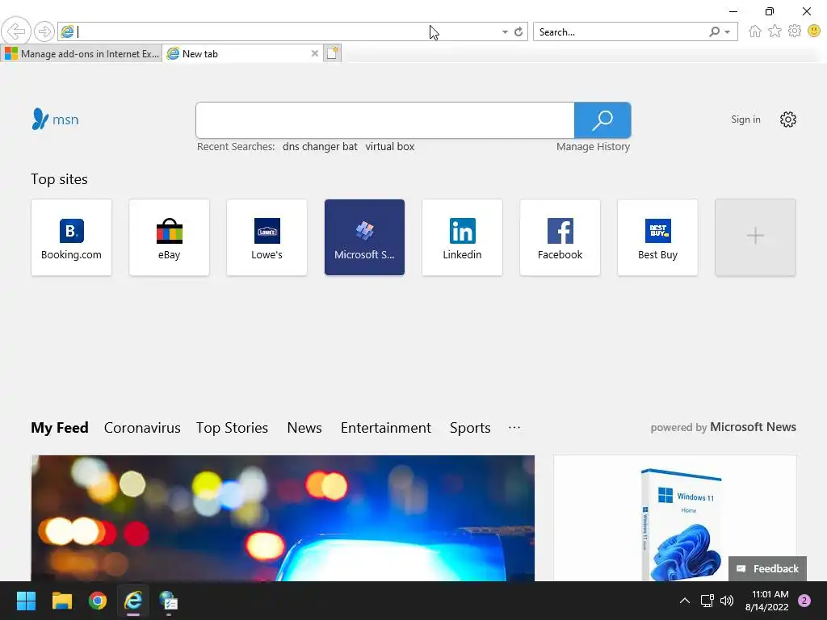The height and width of the screenshot is (620, 827).
Task: Open the MSN page settings gear
Action: tap(788, 119)
